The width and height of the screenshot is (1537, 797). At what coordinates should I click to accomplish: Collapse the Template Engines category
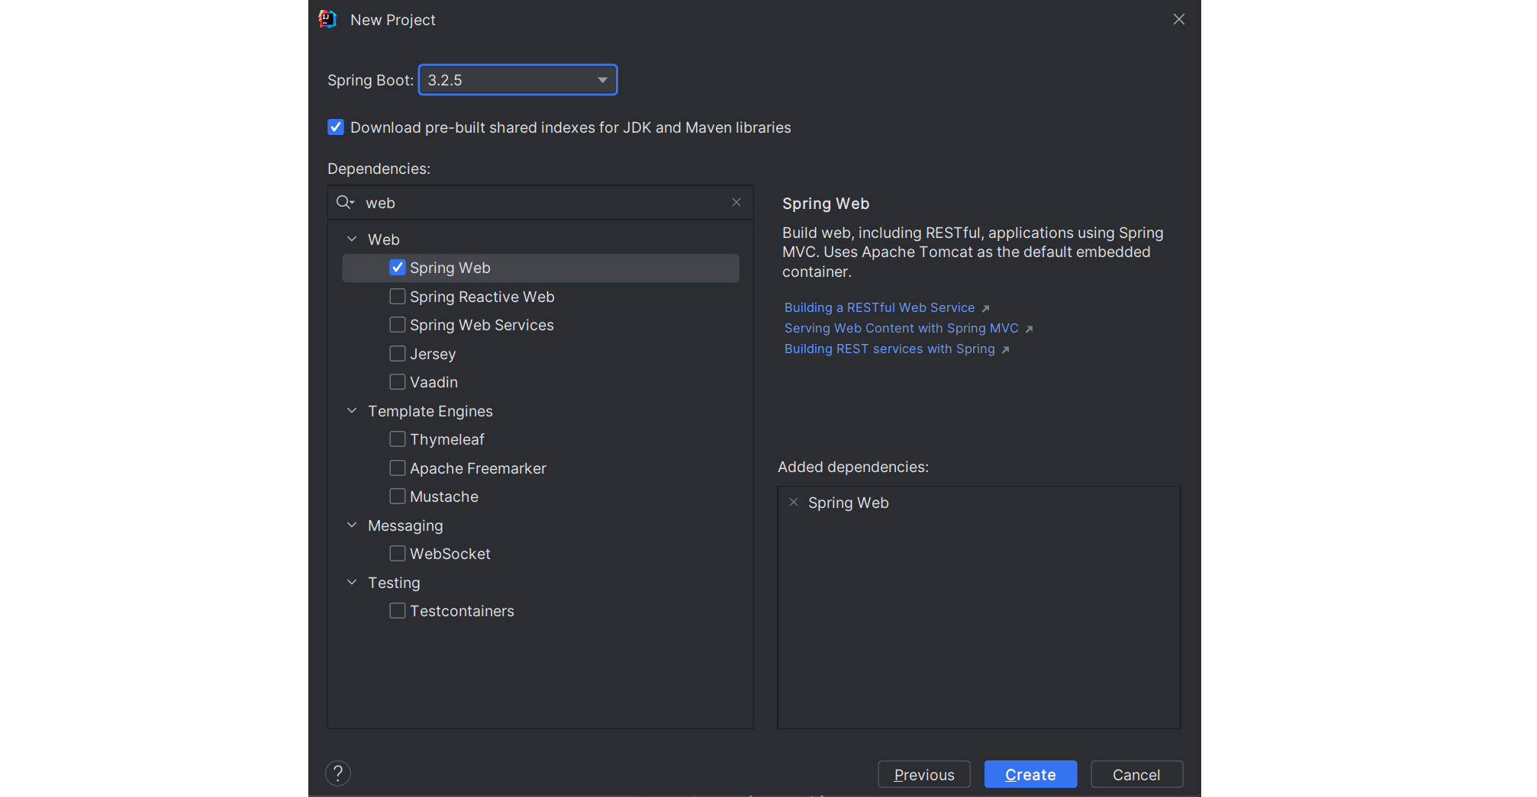click(x=352, y=411)
